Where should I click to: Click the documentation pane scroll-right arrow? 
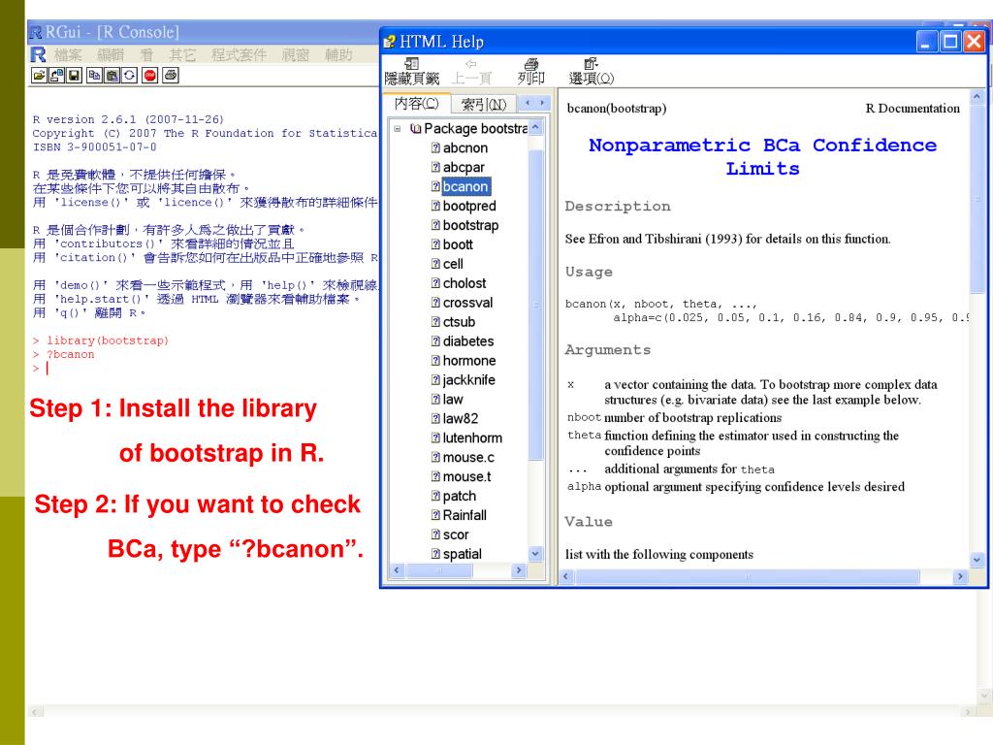(960, 576)
